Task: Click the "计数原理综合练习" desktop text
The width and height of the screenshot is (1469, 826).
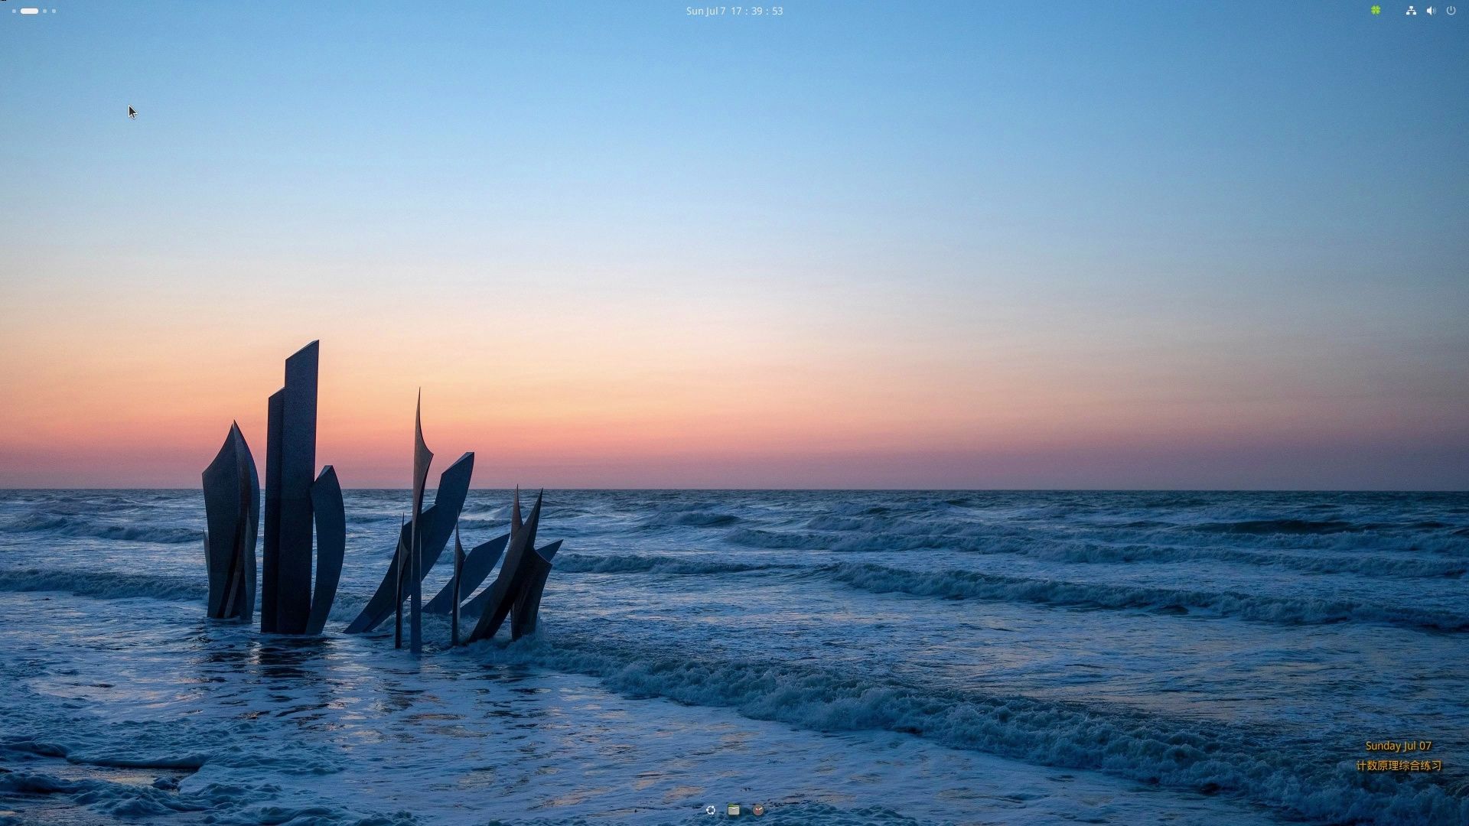Action: click(1399, 766)
